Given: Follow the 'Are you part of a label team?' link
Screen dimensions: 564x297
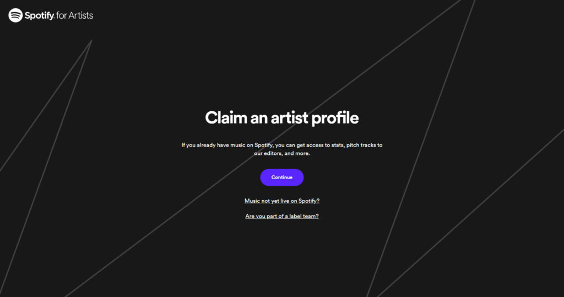Looking at the screenshot, I should tap(281, 216).
